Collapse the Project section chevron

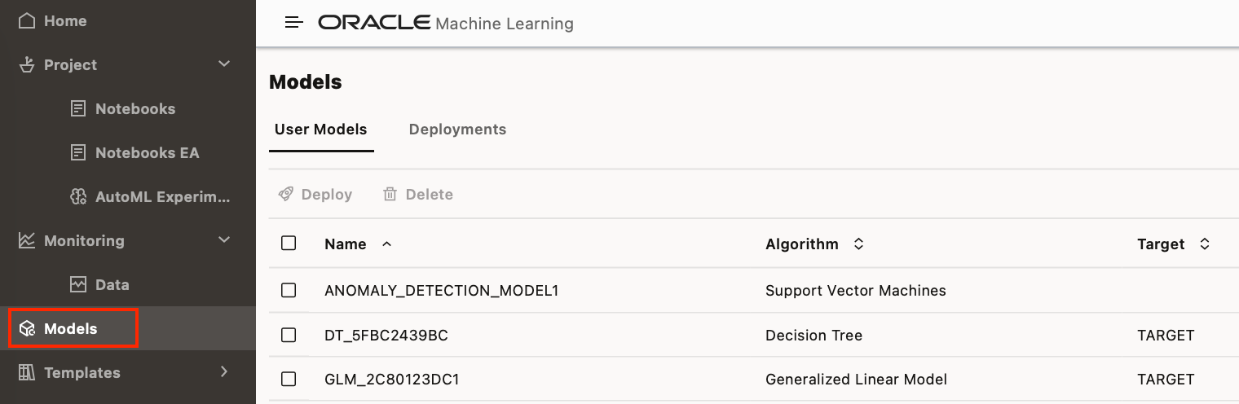pyautogui.click(x=224, y=64)
